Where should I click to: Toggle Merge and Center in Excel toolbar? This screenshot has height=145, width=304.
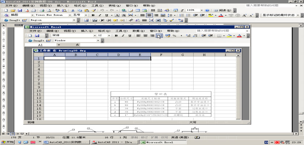pyautogui.click(x=159, y=36)
